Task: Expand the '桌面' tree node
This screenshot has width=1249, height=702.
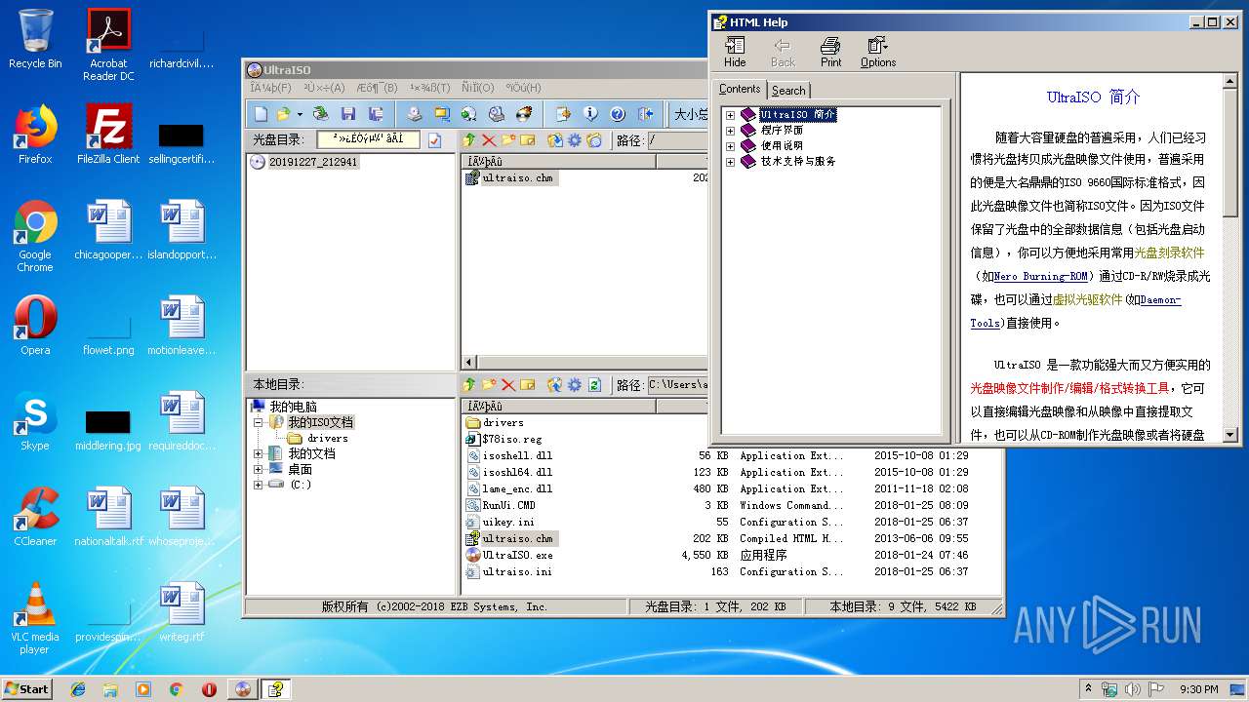Action: (258, 470)
